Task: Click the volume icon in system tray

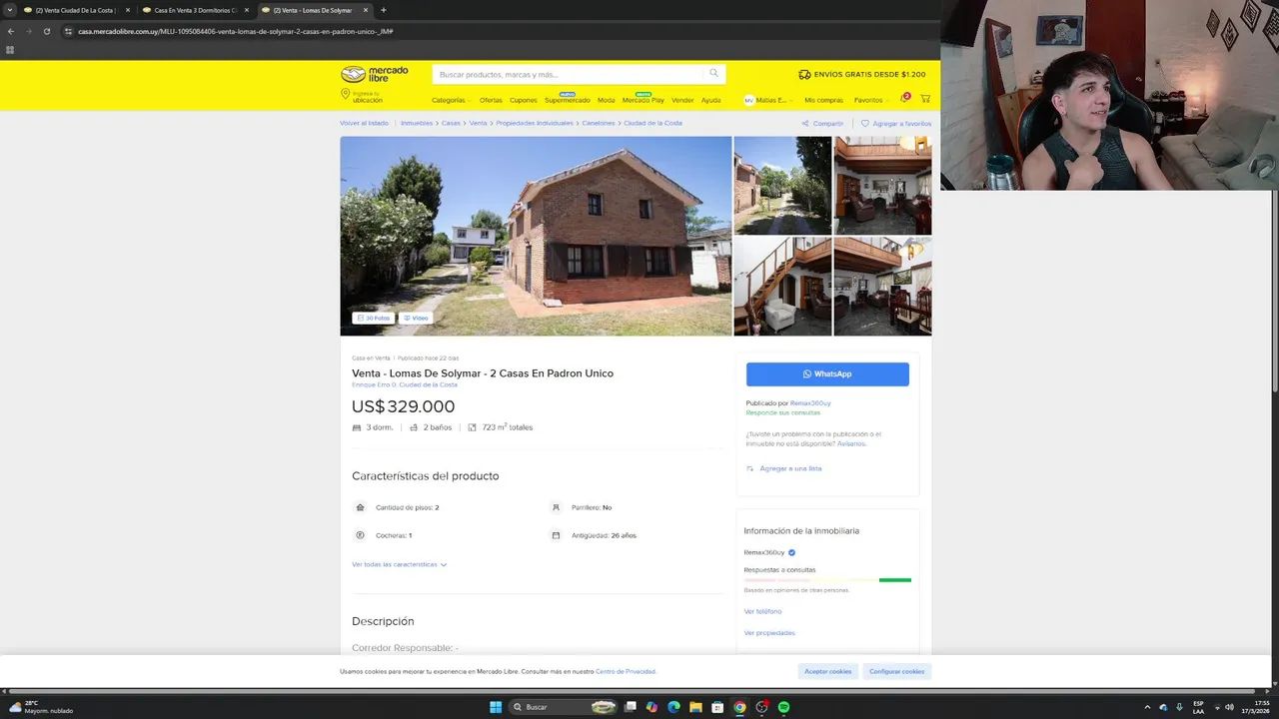Action: pos(1229,707)
